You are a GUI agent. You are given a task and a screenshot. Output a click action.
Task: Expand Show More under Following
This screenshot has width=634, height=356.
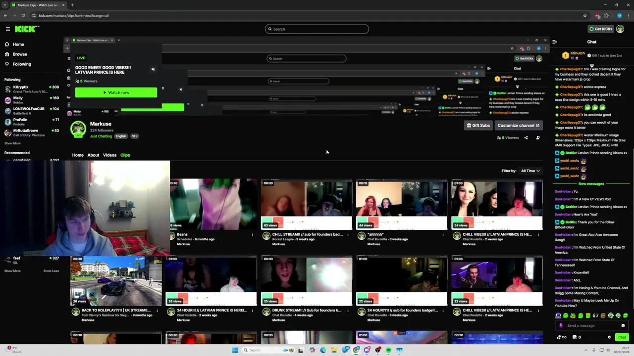click(12, 143)
